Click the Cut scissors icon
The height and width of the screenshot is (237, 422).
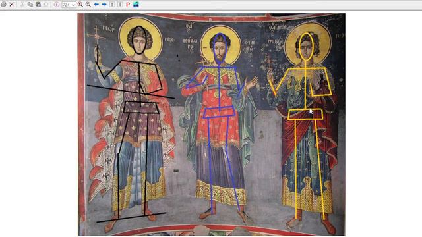(22, 5)
